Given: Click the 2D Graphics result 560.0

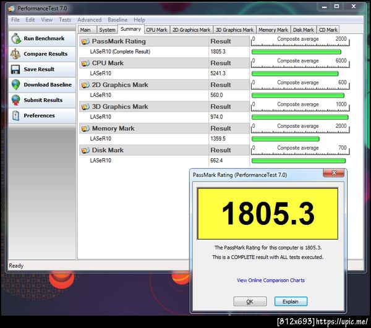Looking at the screenshot, I should point(216,95).
